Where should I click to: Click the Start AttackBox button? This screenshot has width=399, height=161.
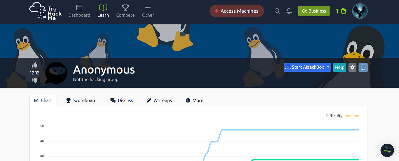(x=305, y=67)
